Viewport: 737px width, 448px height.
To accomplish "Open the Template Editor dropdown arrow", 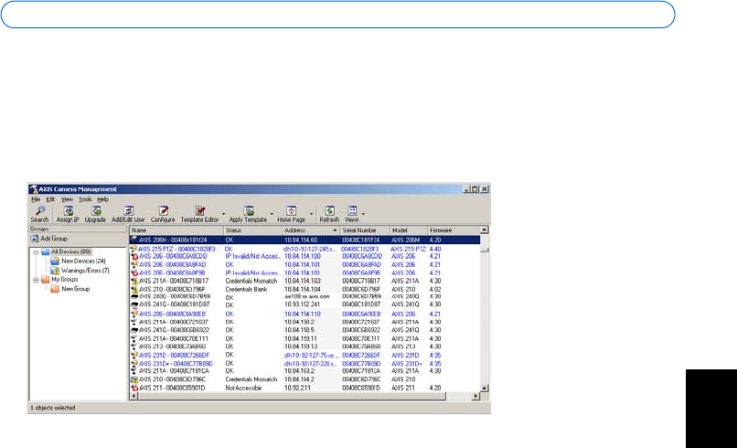I will (x=223, y=214).
